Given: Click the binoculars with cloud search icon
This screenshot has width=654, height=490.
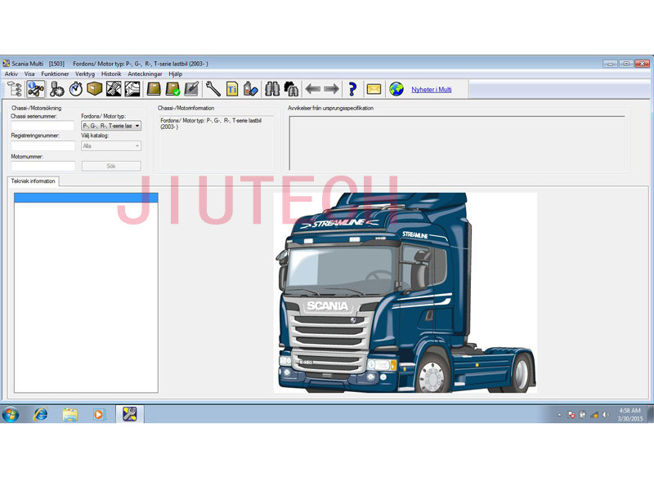Looking at the screenshot, I should (x=291, y=89).
